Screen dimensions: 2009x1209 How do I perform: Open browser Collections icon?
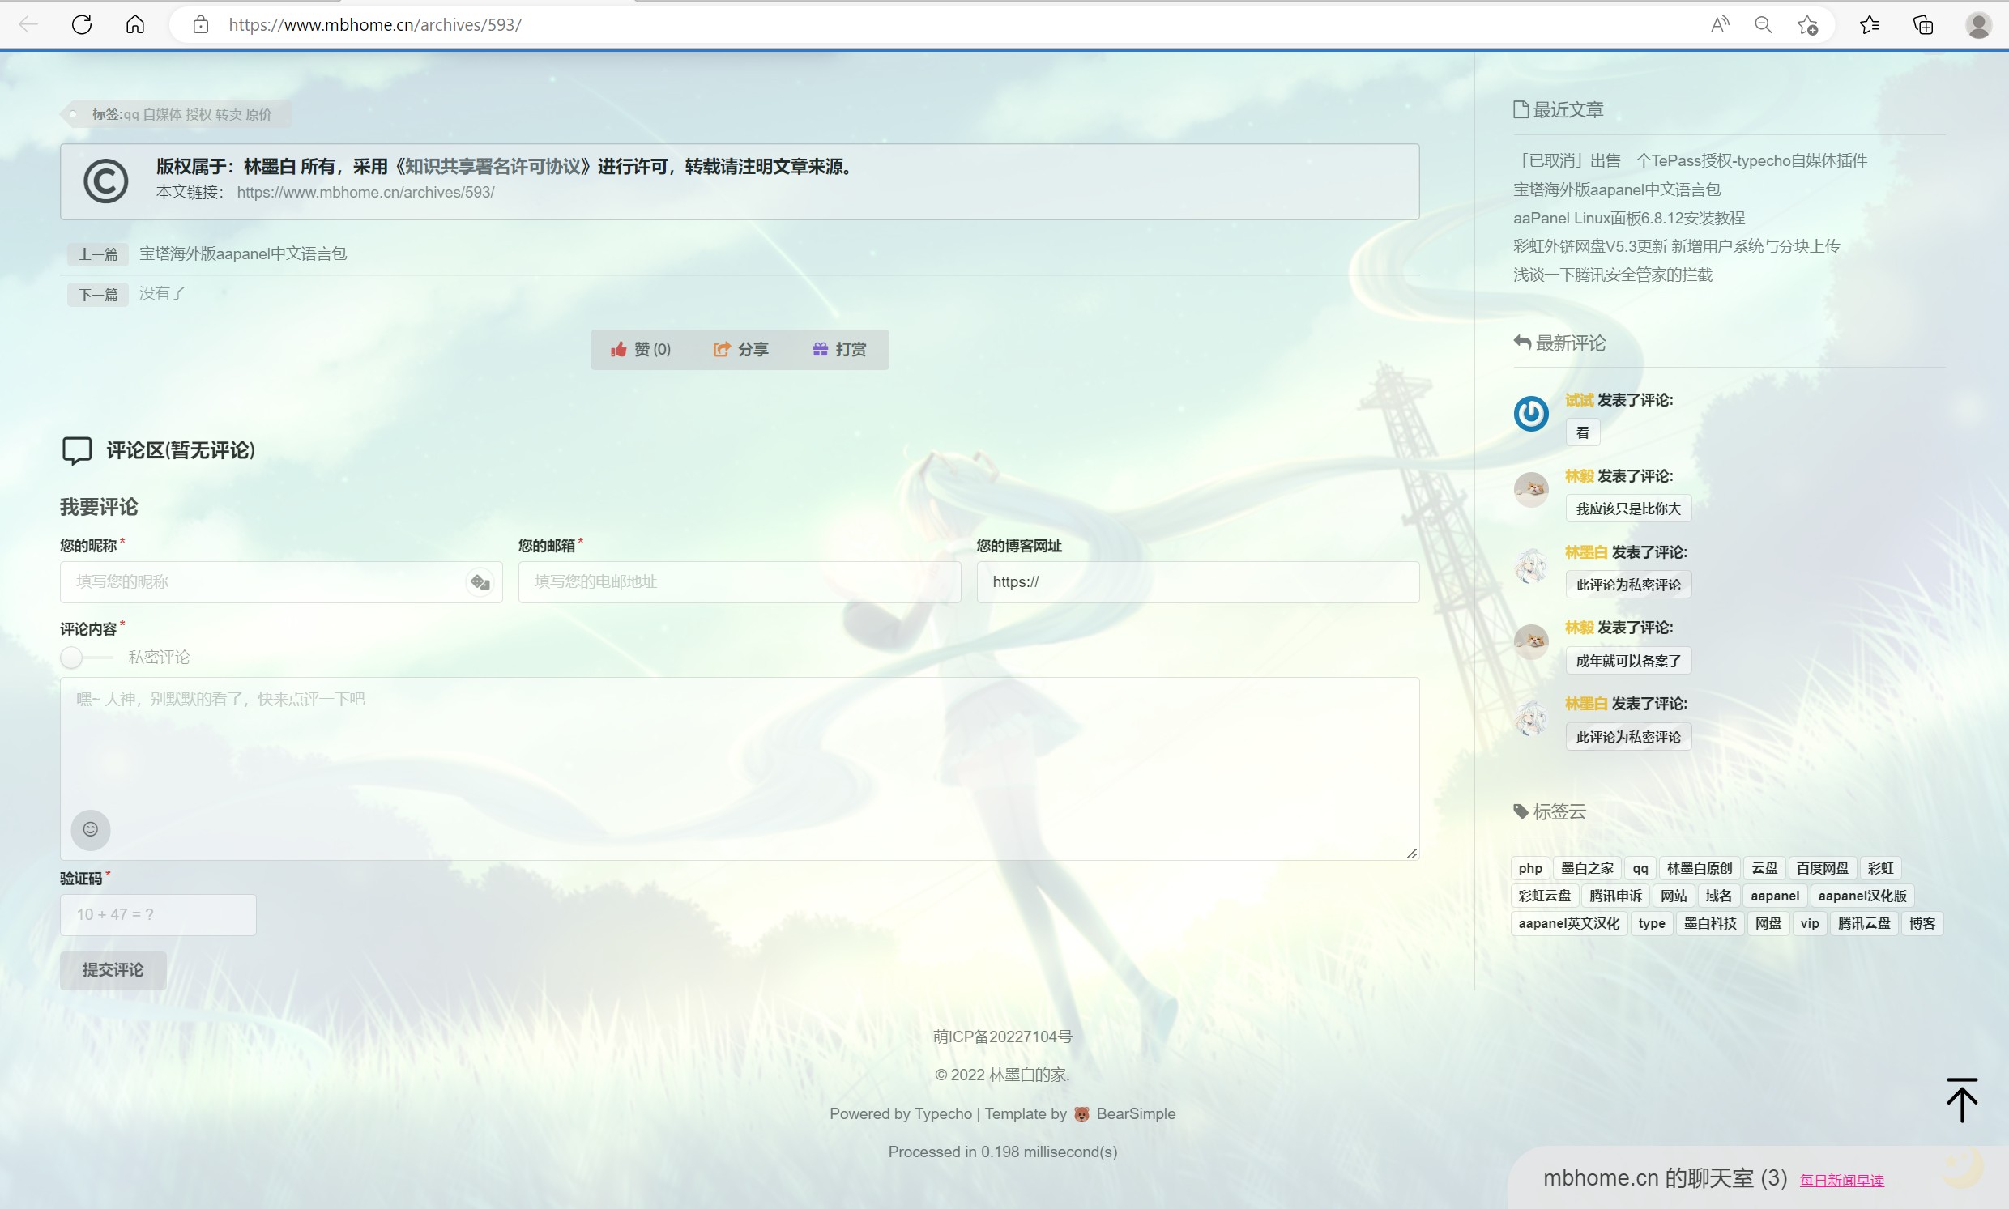coord(1922,24)
